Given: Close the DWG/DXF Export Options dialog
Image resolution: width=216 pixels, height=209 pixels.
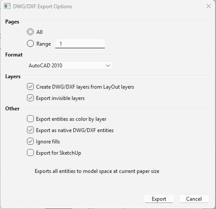Looking at the screenshot, I should tap(209, 6).
